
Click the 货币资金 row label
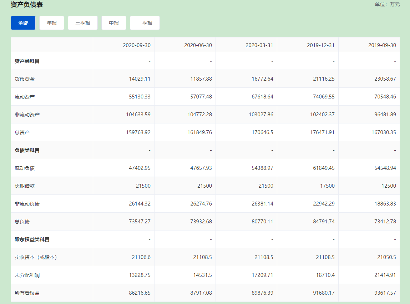click(x=25, y=79)
